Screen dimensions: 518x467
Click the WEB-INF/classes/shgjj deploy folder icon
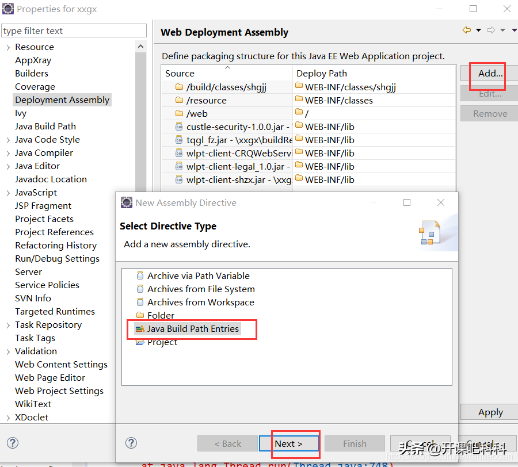[299, 86]
